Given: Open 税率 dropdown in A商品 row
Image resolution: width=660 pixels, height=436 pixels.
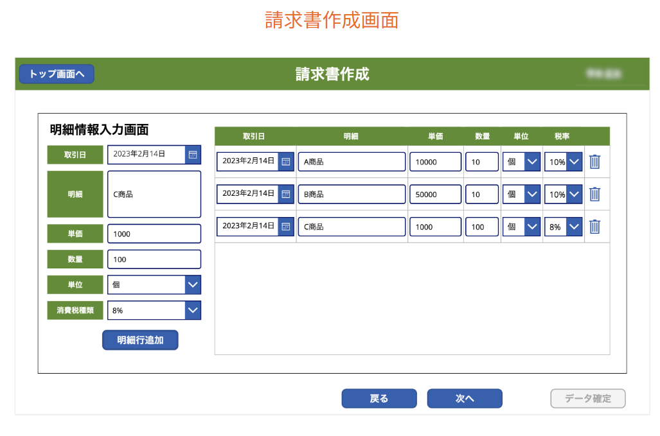Looking at the screenshot, I should point(574,162).
